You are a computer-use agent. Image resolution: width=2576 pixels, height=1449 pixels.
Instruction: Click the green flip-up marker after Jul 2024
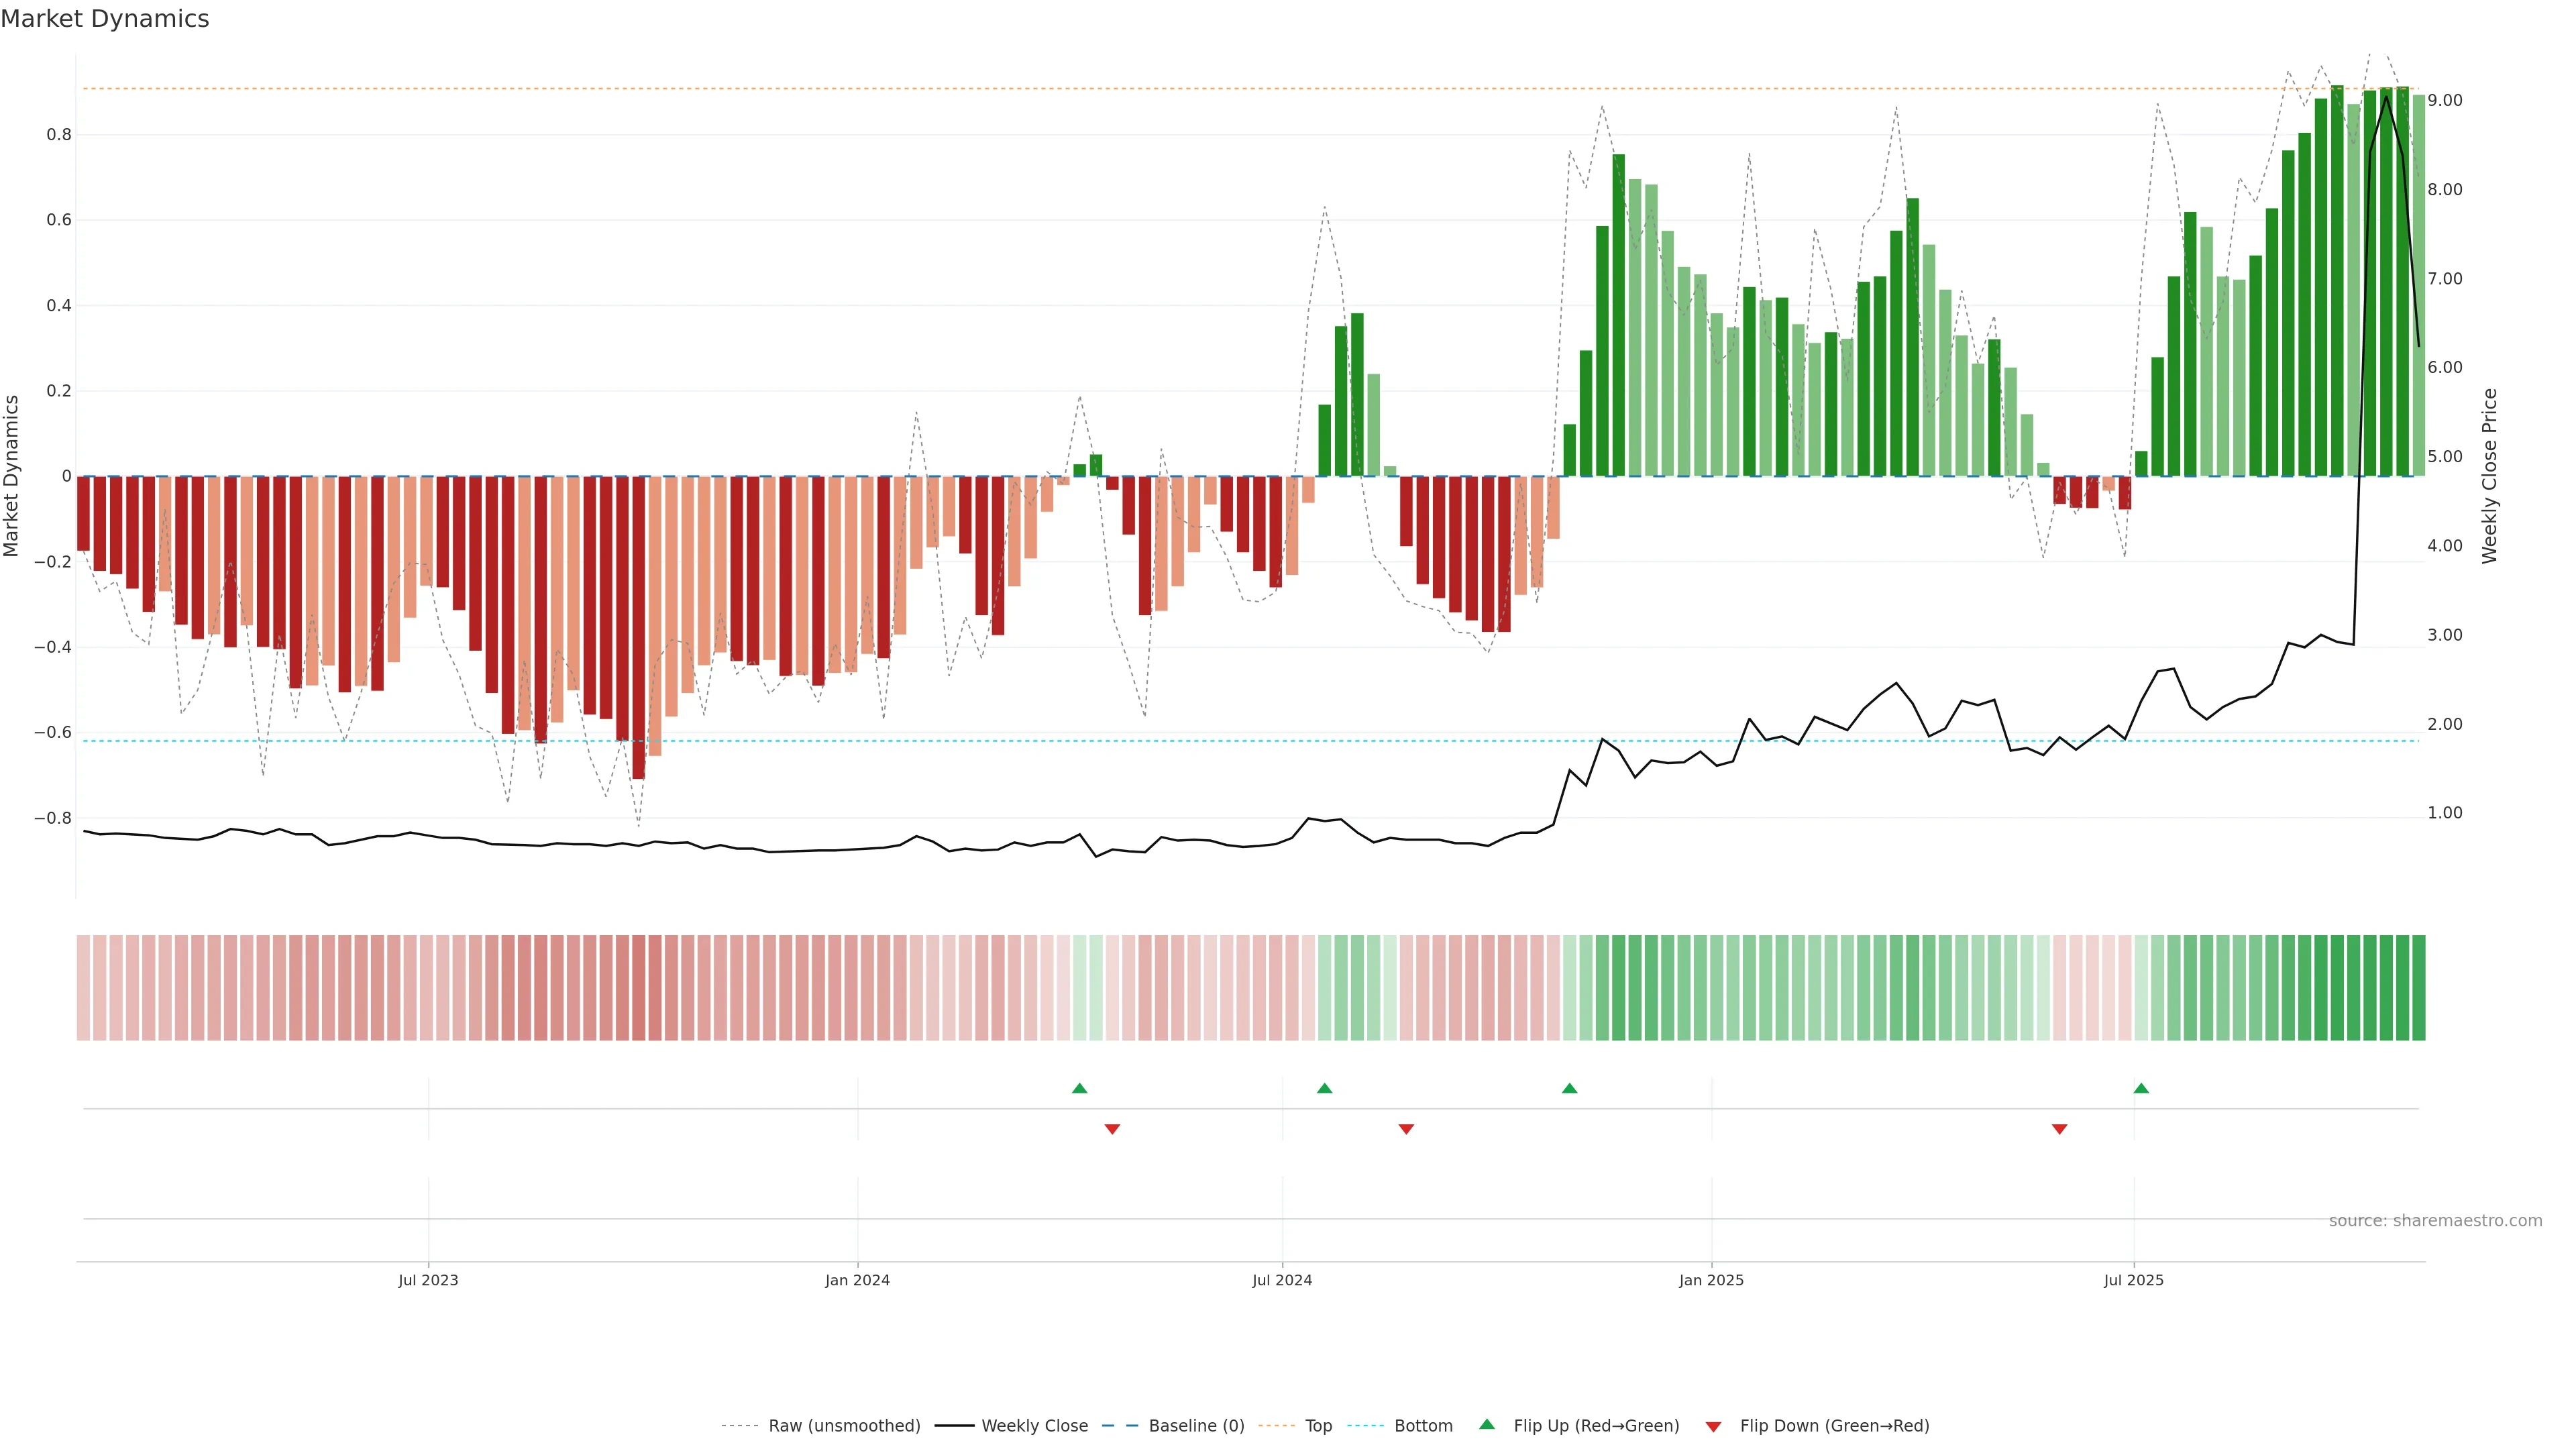click(1324, 1088)
